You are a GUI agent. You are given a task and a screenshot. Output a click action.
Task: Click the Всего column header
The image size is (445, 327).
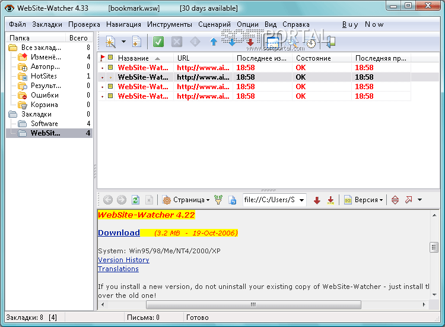tap(78, 38)
